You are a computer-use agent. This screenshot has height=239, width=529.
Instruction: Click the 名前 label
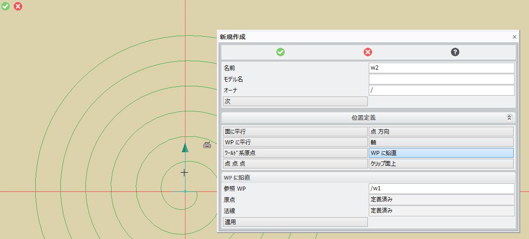[x=229, y=68]
